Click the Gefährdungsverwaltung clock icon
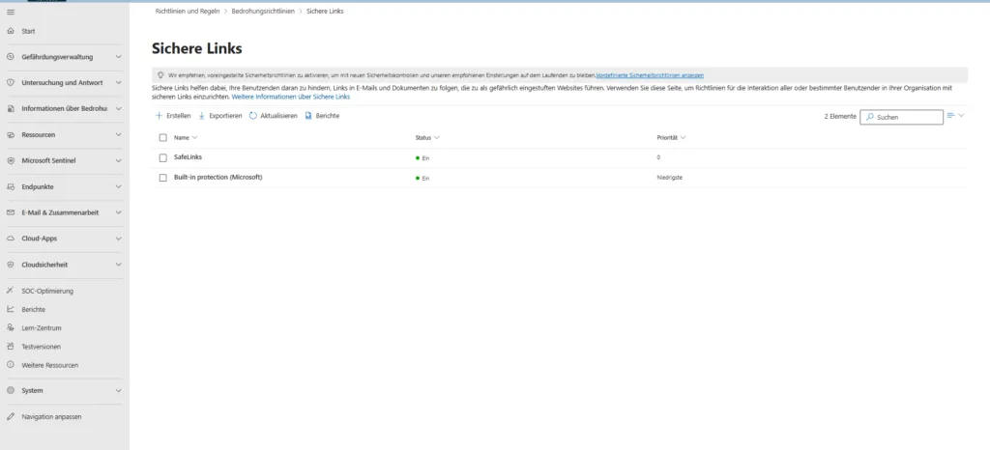 (x=10, y=57)
